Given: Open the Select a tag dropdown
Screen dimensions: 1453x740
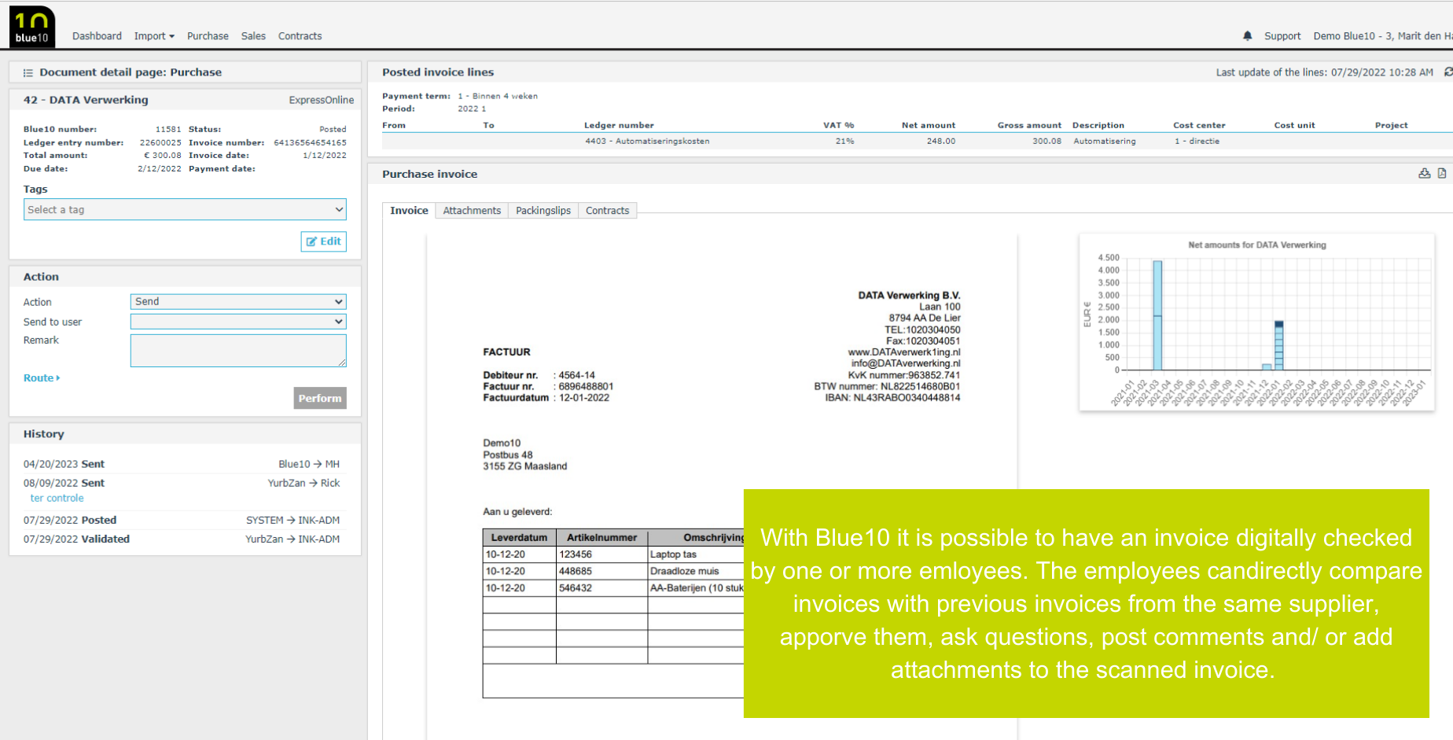Looking at the screenshot, I should coord(185,210).
